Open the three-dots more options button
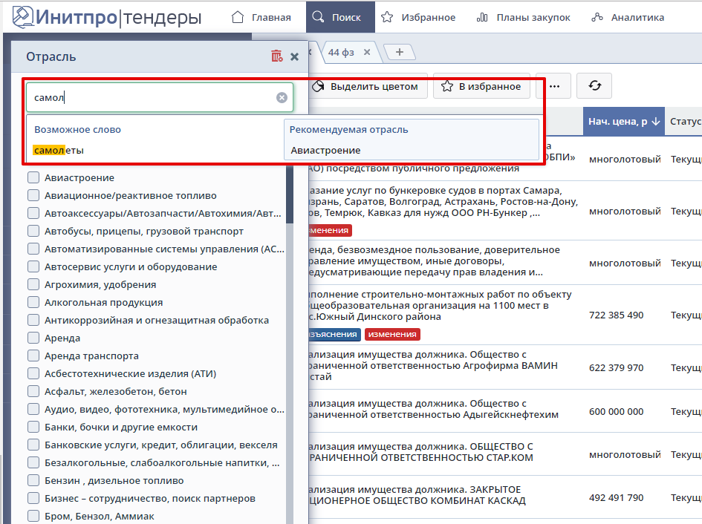The image size is (702, 524). pos(554,86)
